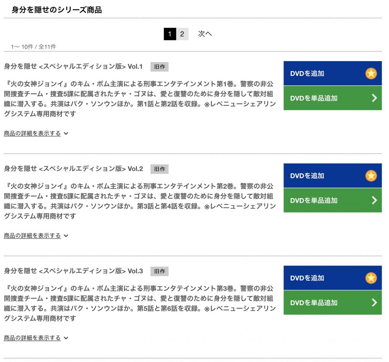The width and height of the screenshot is (389, 362).
Task: Click the arrow icon on Vol.1 DVDを単品追加
Action: [374, 98]
